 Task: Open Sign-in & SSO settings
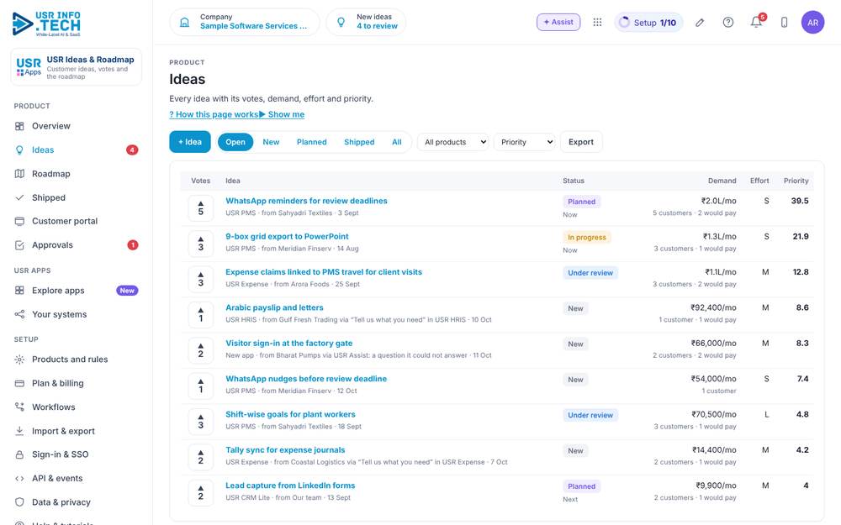coord(77,454)
